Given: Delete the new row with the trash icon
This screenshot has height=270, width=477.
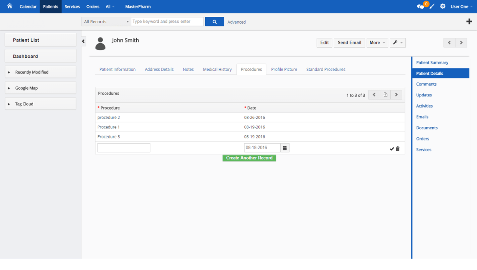Looking at the screenshot, I should 398,148.
